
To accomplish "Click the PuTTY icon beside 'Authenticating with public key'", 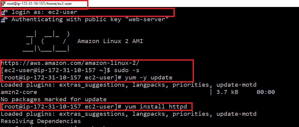I will tap(4, 19).
